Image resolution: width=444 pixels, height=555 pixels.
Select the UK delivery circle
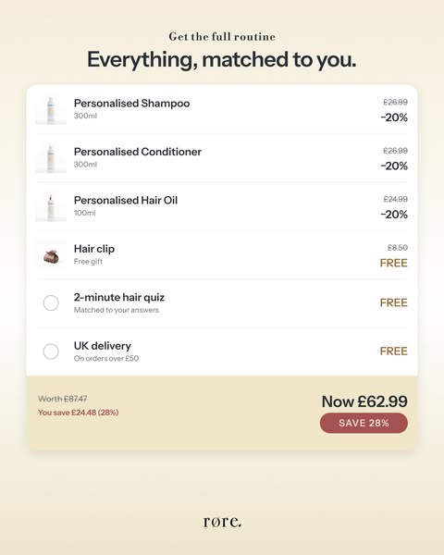(51, 351)
